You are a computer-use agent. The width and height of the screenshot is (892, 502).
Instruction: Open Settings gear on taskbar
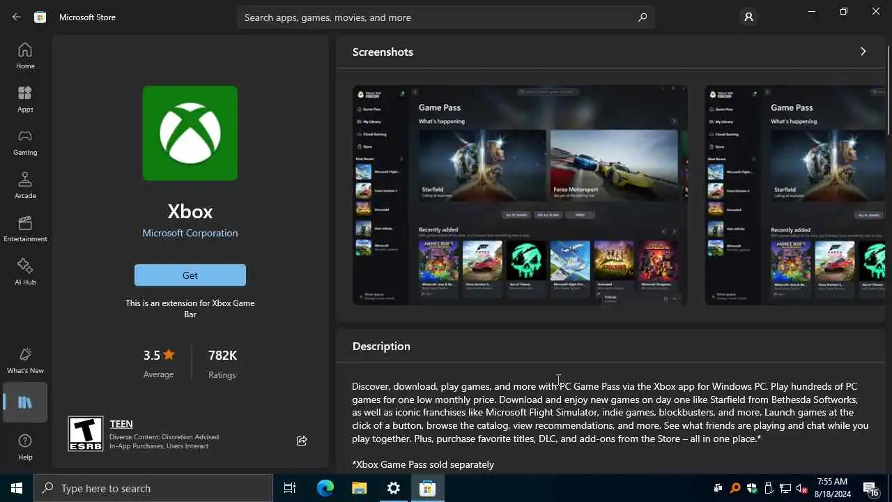[394, 488]
